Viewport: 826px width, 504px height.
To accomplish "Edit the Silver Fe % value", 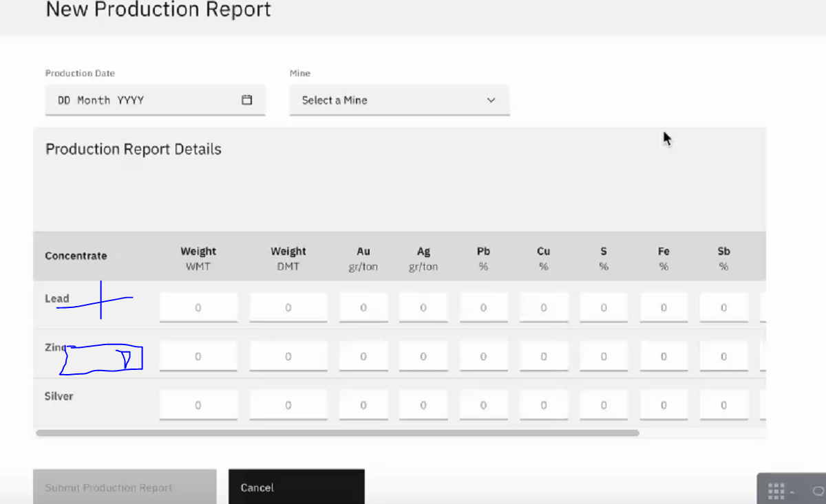I will (664, 405).
